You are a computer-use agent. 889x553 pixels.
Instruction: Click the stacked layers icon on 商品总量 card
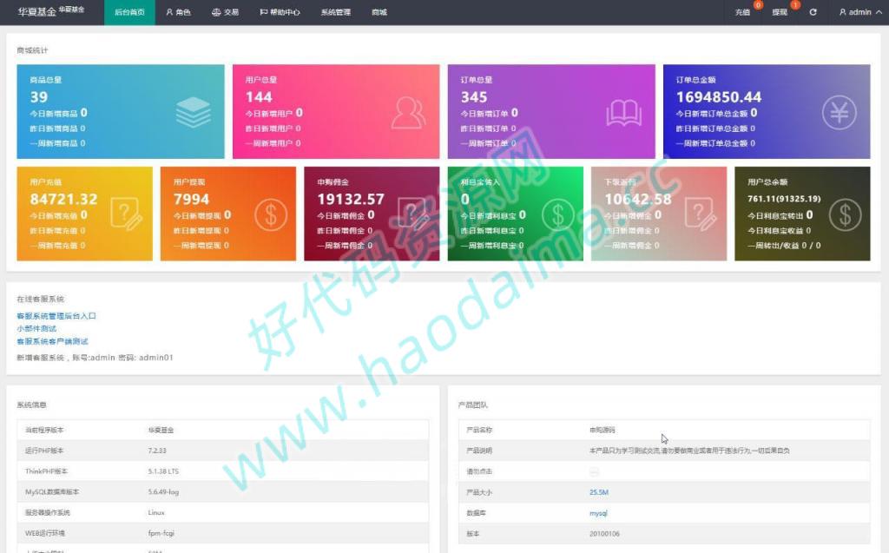click(194, 112)
